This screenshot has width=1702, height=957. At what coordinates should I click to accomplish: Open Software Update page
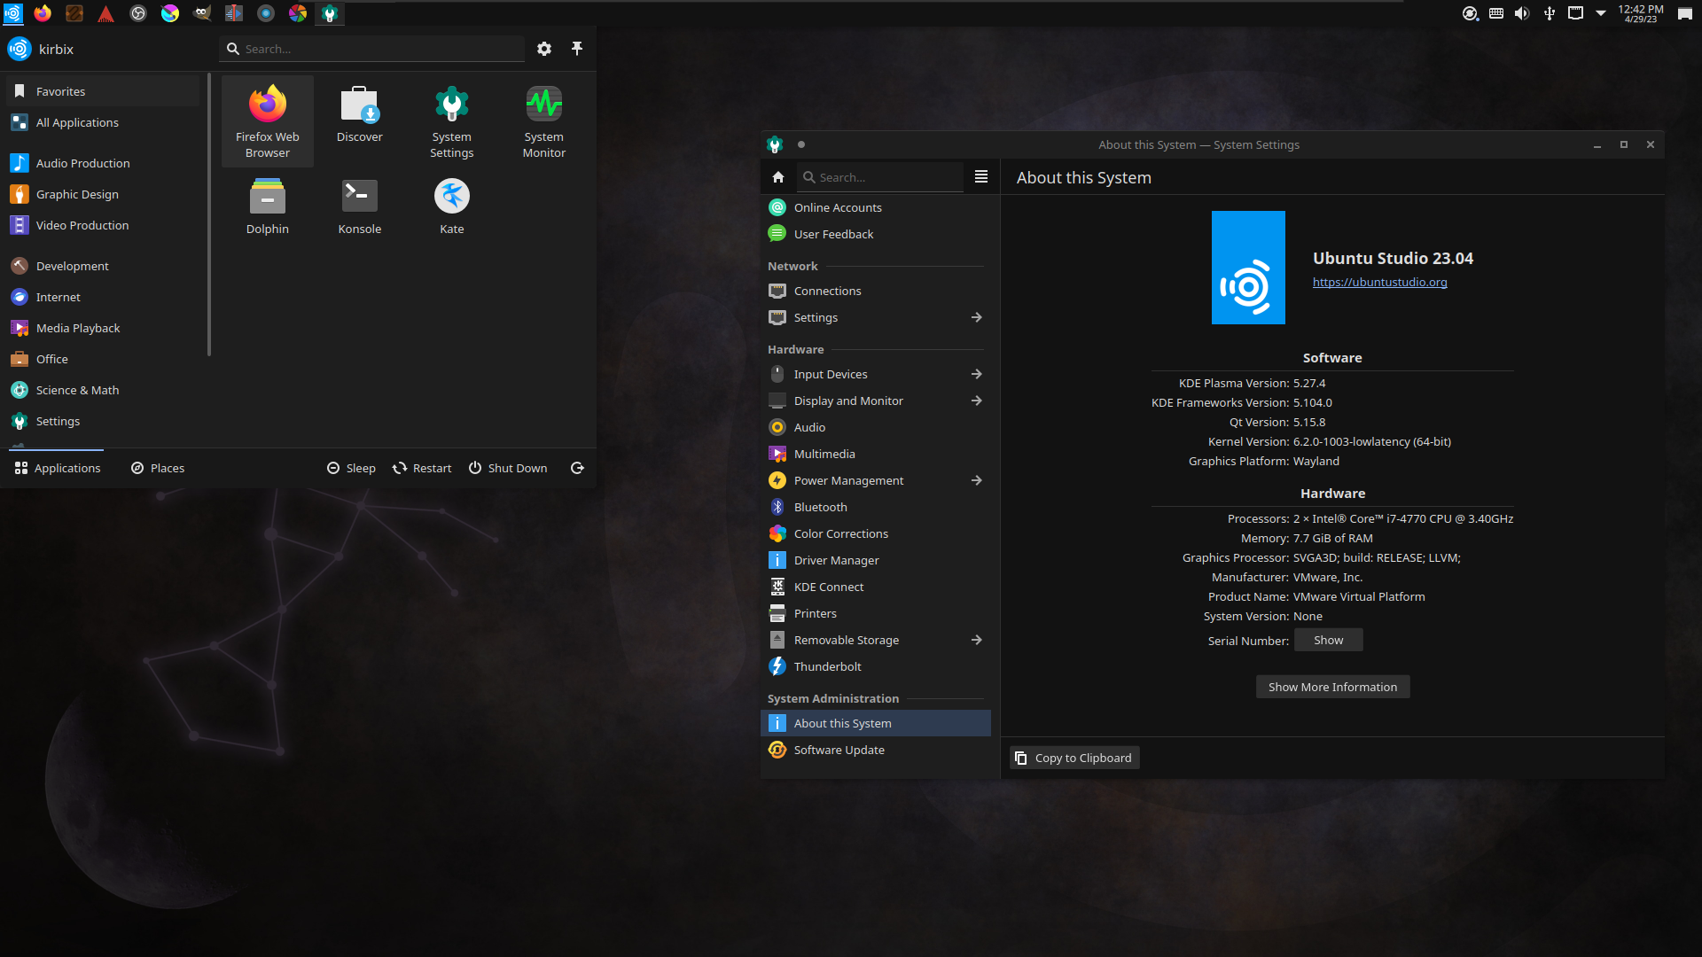(x=876, y=750)
